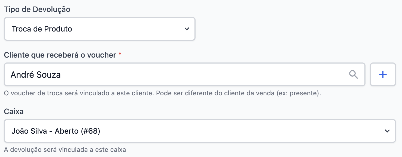The image size is (402, 157).
Task: Click the 'Tipo de Devolução' label
Action: tap(37, 10)
